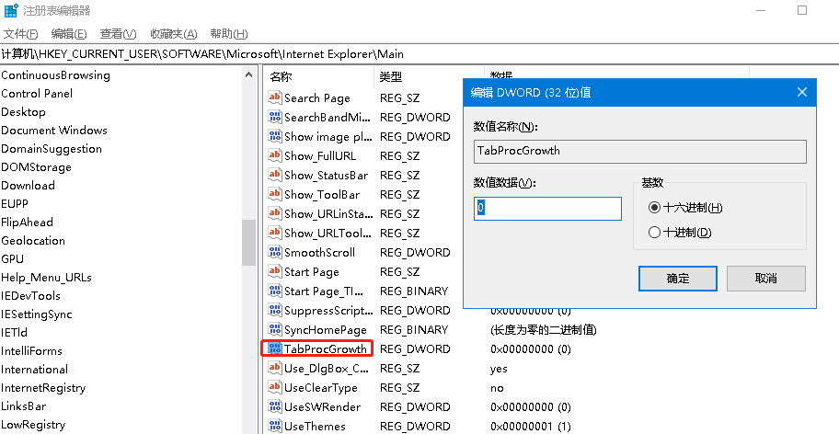839x434 pixels.
Task: Click the DWORD icon beside SmoothScroll
Action: 274,252
